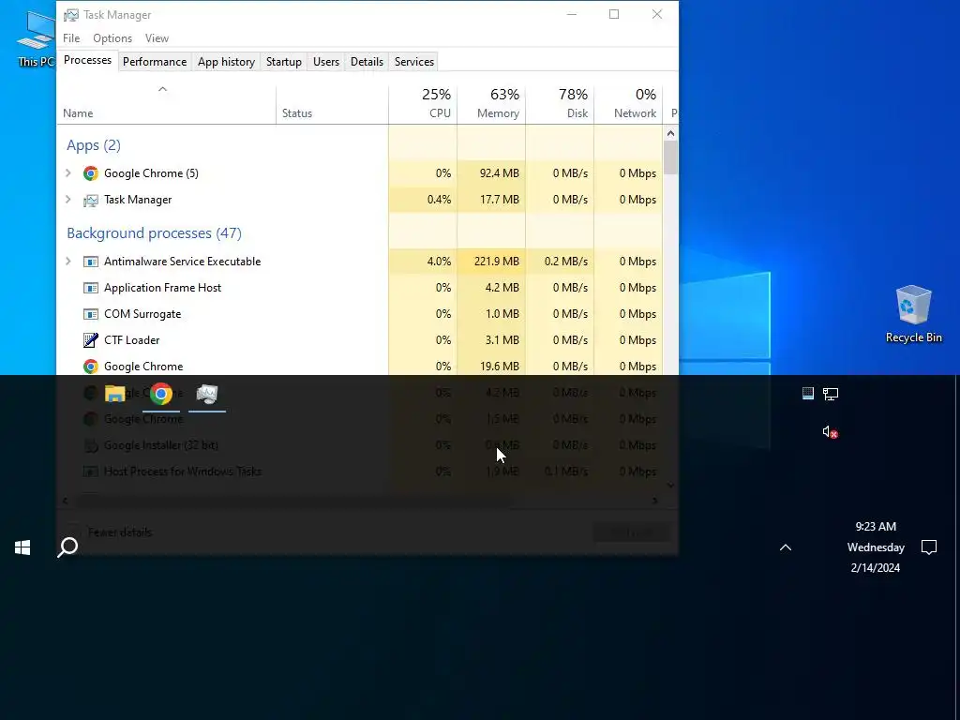Image resolution: width=960 pixels, height=720 pixels.
Task: Click the 92.4 MB memory cell
Action: [491, 173]
